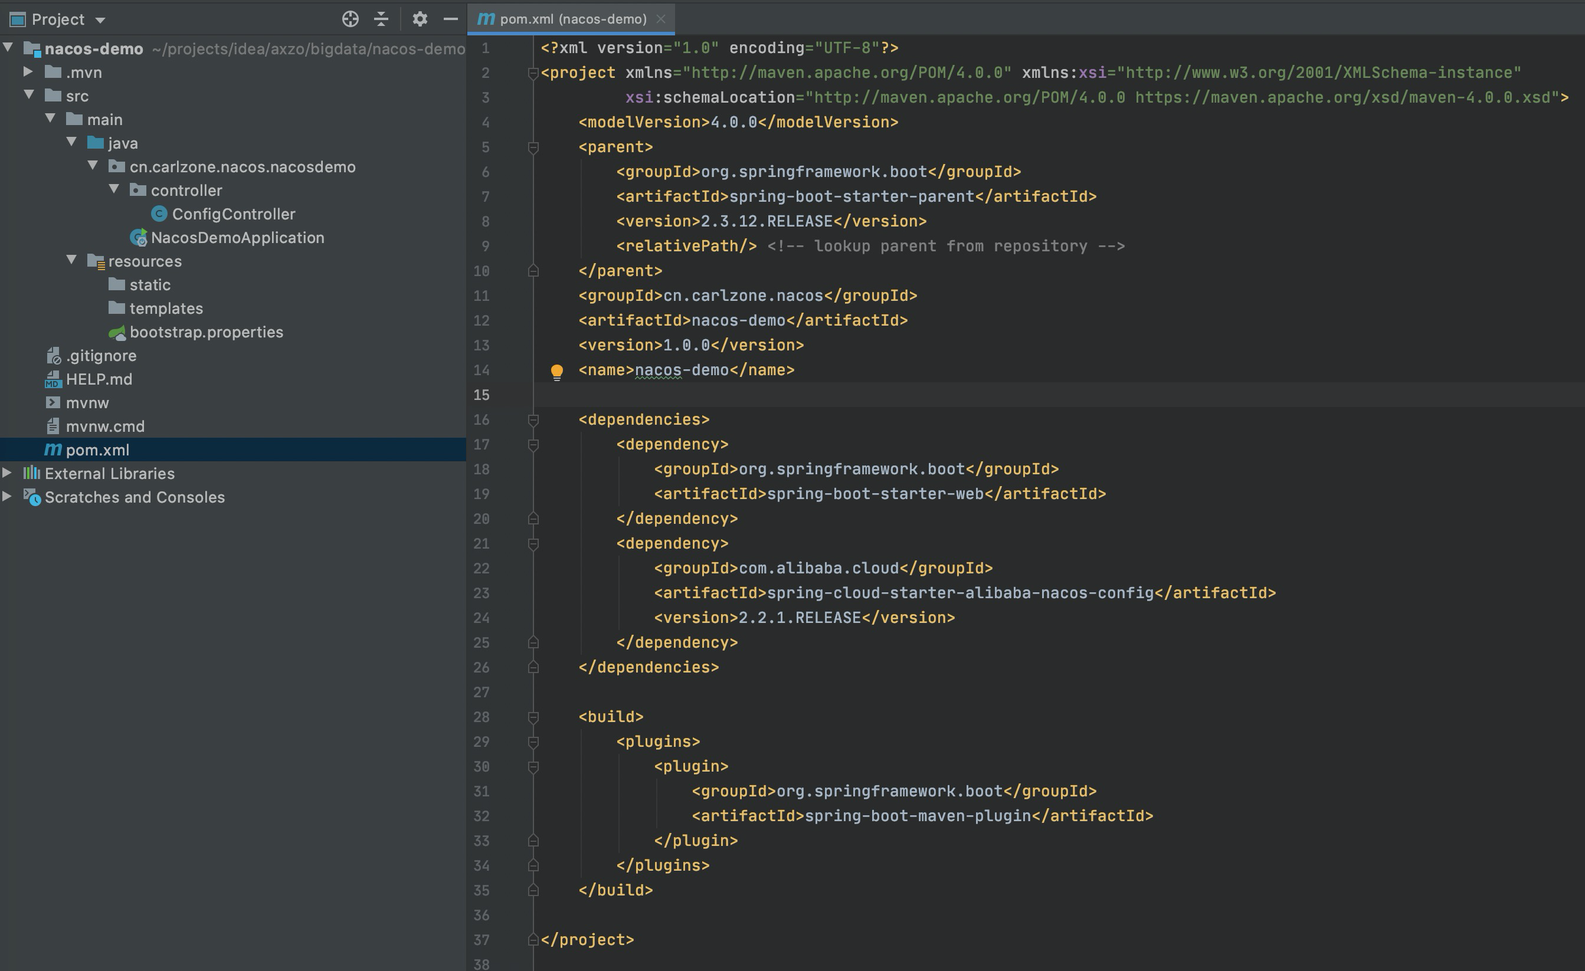Expand the .mvn folder arrow
The height and width of the screenshot is (971, 1585).
pyautogui.click(x=28, y=71)
